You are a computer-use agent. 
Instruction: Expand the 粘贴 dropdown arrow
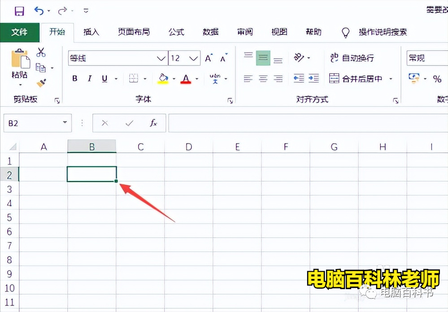(x=20, y=85)
